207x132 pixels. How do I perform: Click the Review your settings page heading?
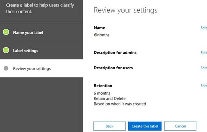pos(125,10)
